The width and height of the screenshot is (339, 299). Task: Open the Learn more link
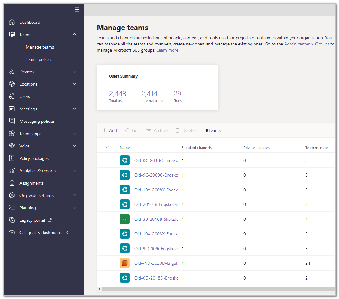pyautogui.click(x=167, y=50)
